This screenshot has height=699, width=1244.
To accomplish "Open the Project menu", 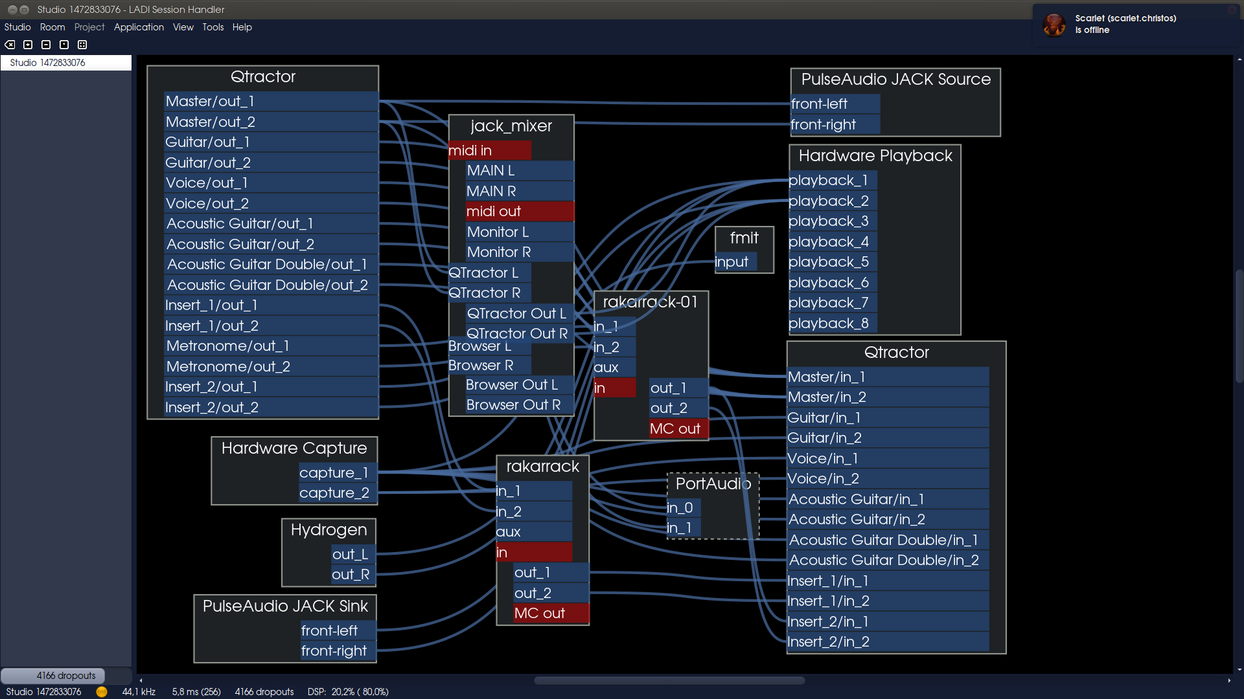I will pos(89,27).
